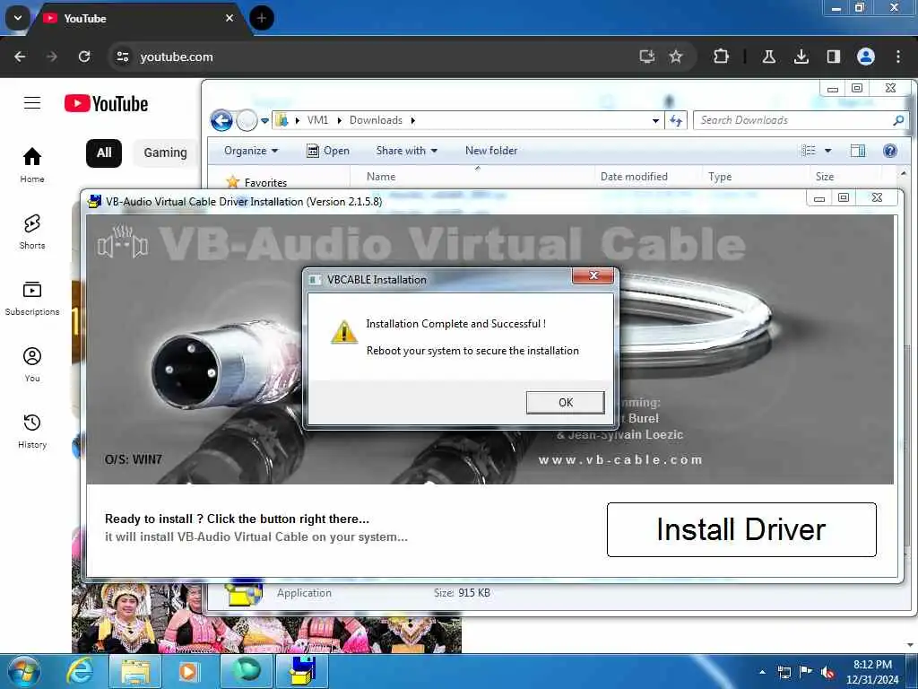Go to the YouTube logo home link
The width and height of the screenshot is (918, 689).
click(106, 104)
